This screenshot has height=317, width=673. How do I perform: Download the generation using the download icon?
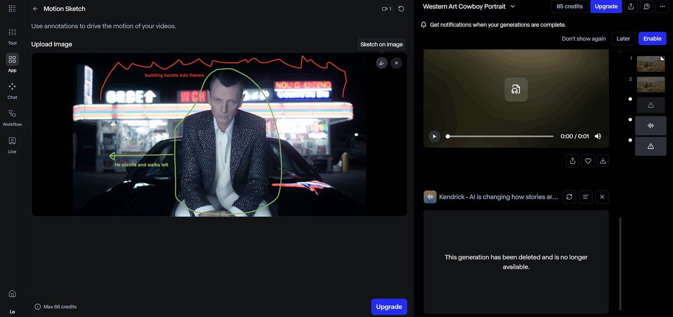(x=603, y=161)
